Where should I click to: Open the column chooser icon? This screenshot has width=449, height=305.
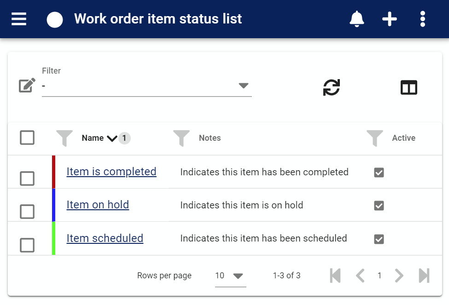pos(409,87)
